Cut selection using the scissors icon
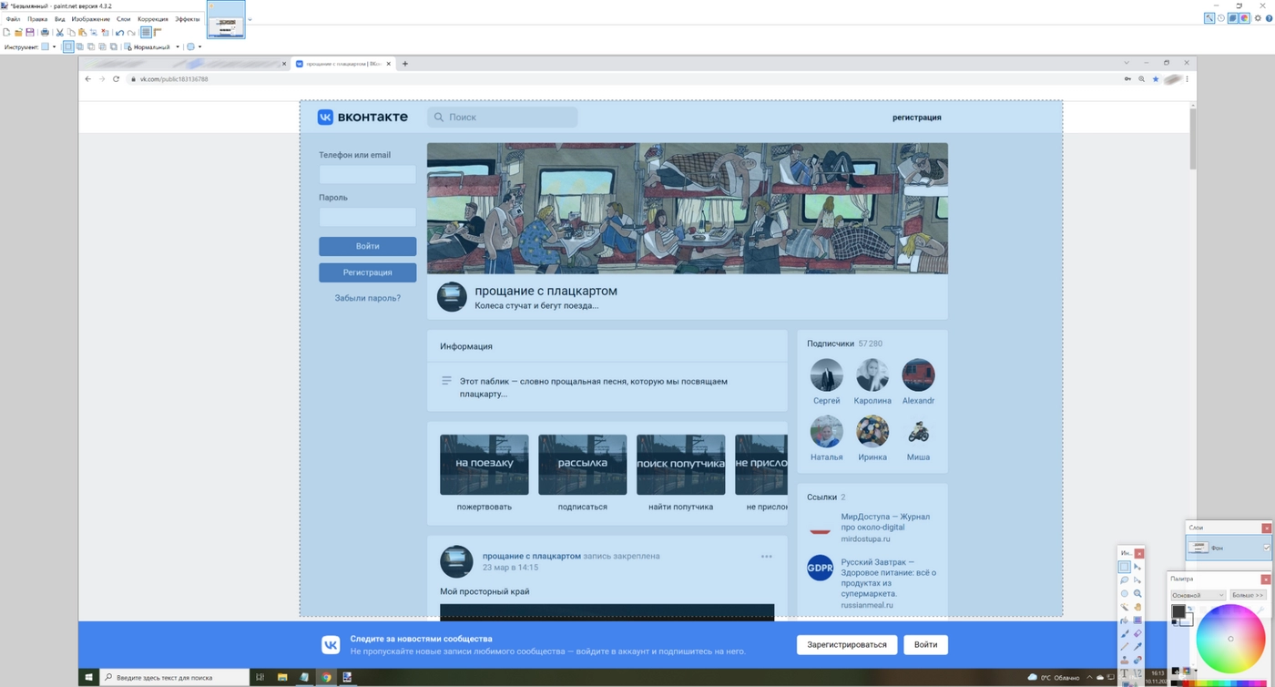The height and width of the screenshot is (687, 1275). [59, 33]
